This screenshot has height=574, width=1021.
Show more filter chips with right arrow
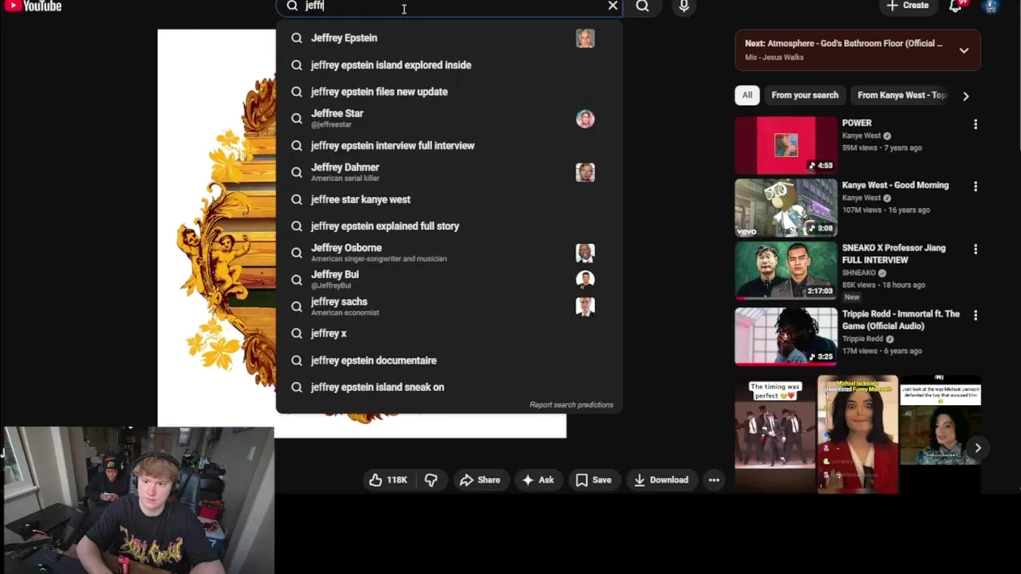[x=966, y=96]
